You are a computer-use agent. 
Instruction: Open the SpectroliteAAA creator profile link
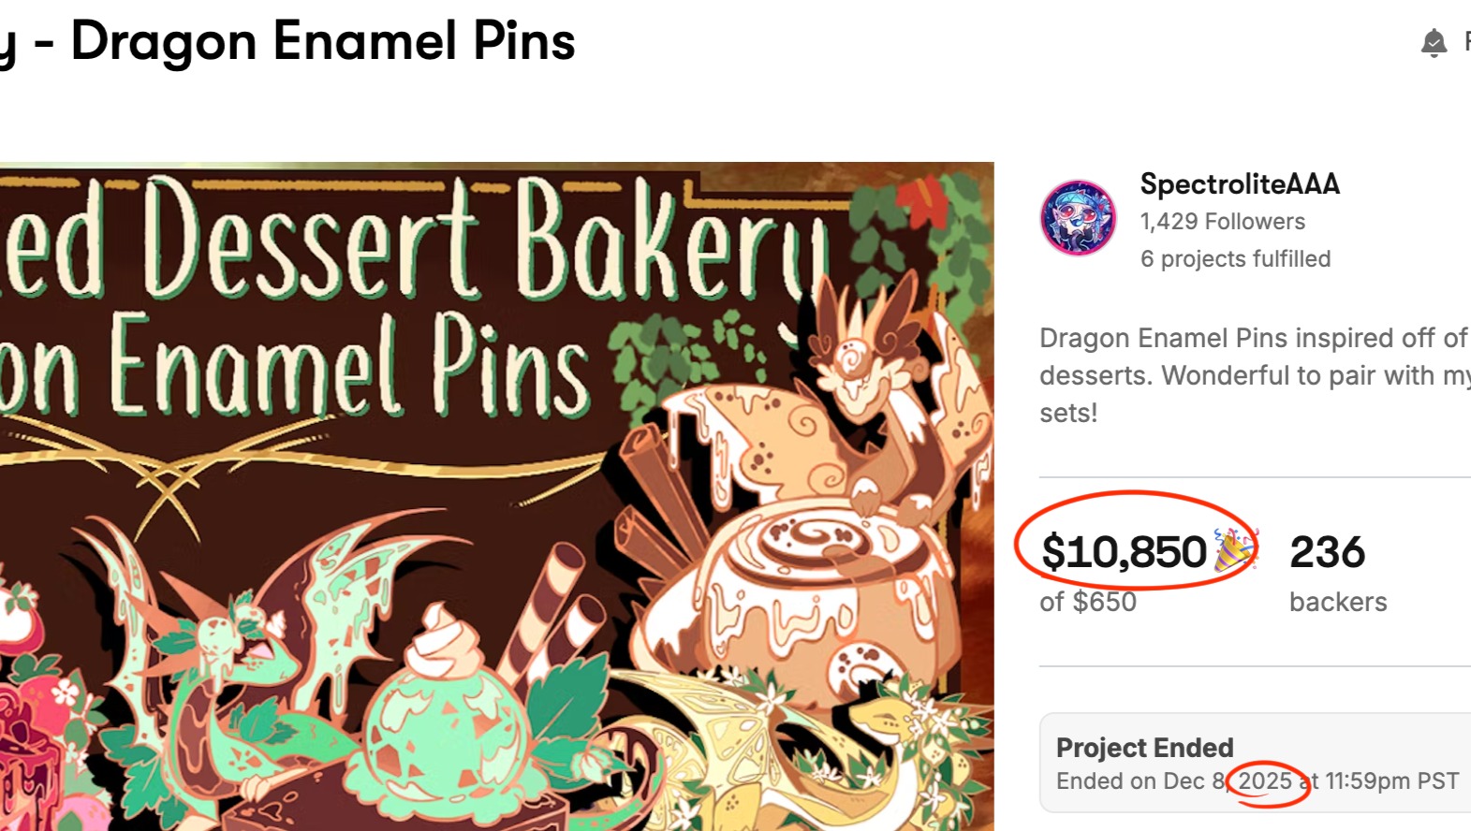1240,184
